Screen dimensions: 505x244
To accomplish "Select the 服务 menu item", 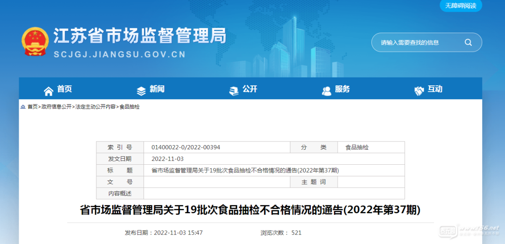I will pos(342,89).
